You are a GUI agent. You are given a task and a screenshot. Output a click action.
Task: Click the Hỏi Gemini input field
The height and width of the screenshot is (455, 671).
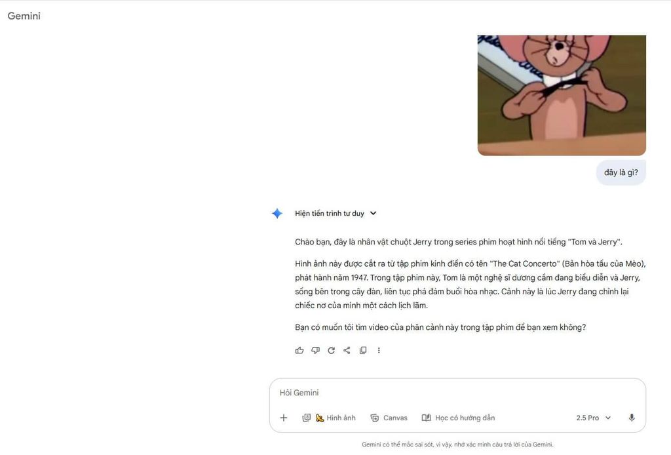(x=457, y=393)
